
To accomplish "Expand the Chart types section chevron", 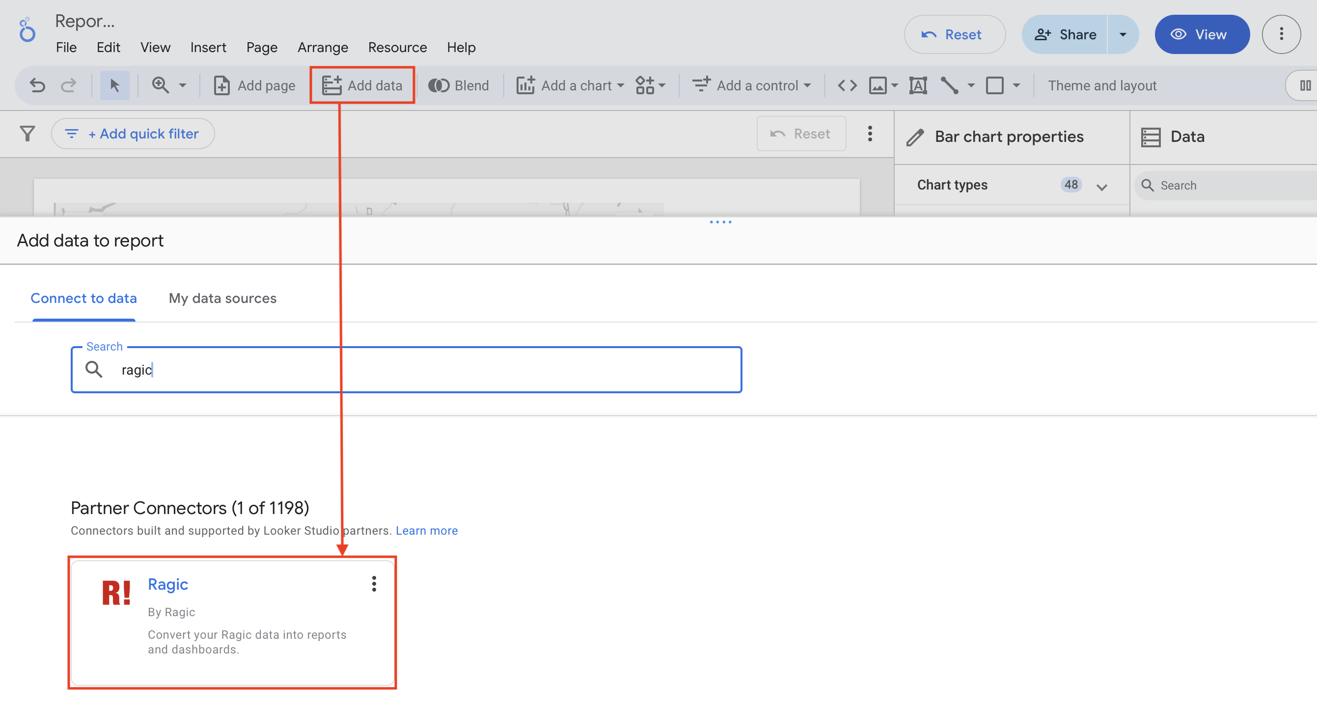I will 1102,187.
